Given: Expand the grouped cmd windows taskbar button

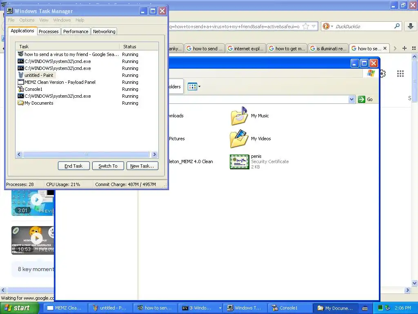Looking at the screenshot, I should coord(200,308).
